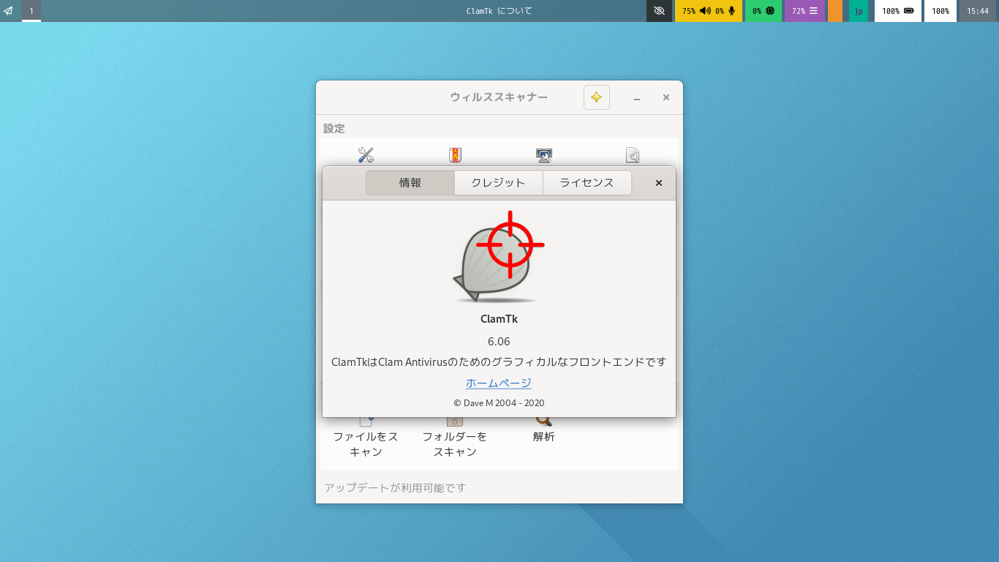Select the version number 6.06

coord(499,341)
